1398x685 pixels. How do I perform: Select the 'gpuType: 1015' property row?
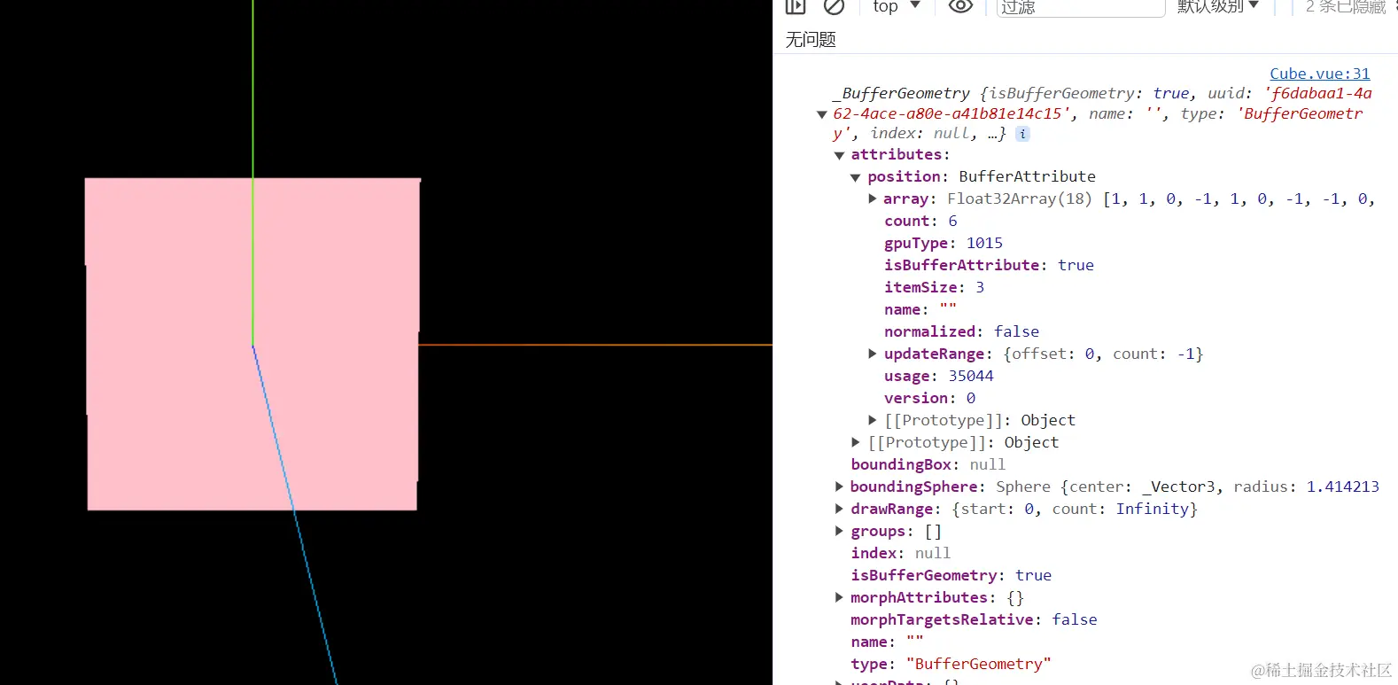(944, 243)
